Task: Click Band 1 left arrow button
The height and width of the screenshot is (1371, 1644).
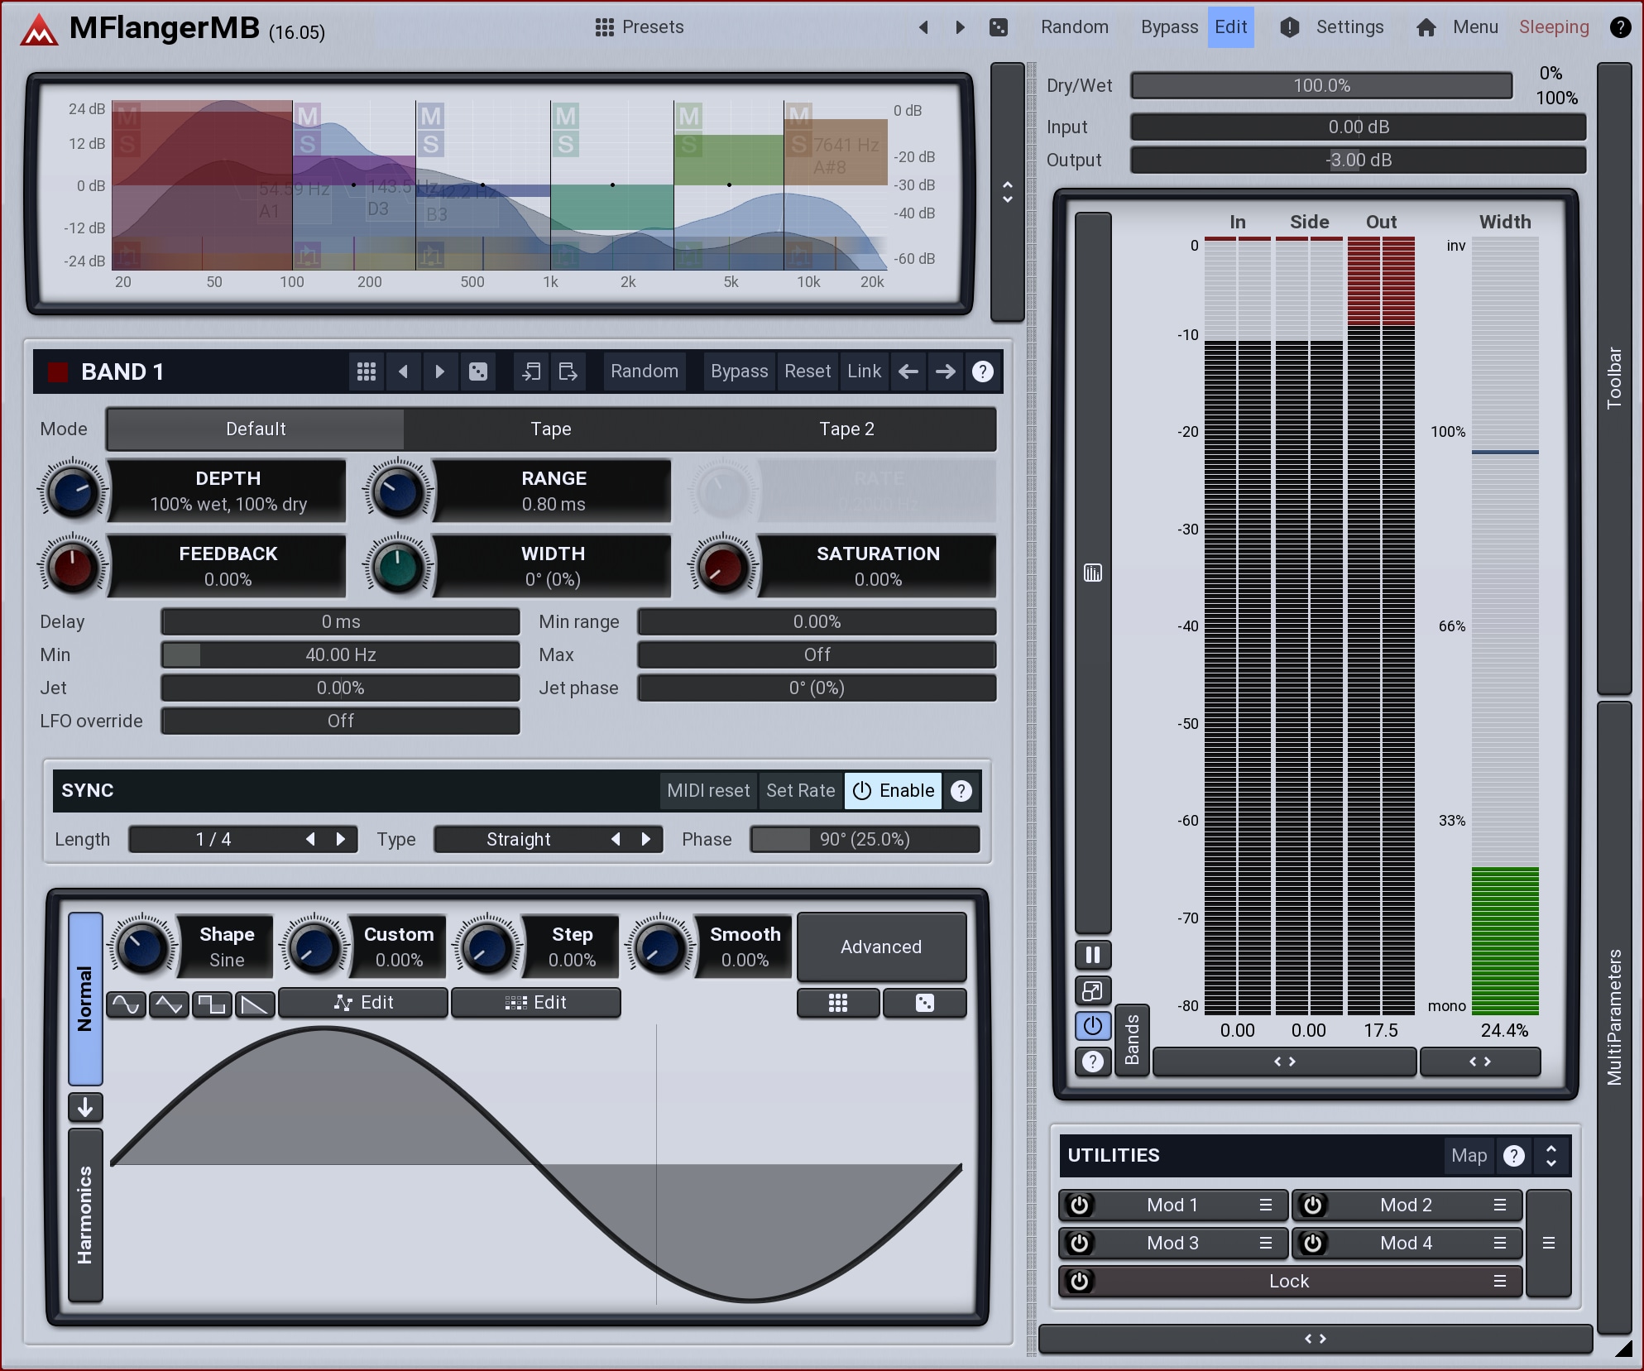Action: tap(908, 372)
